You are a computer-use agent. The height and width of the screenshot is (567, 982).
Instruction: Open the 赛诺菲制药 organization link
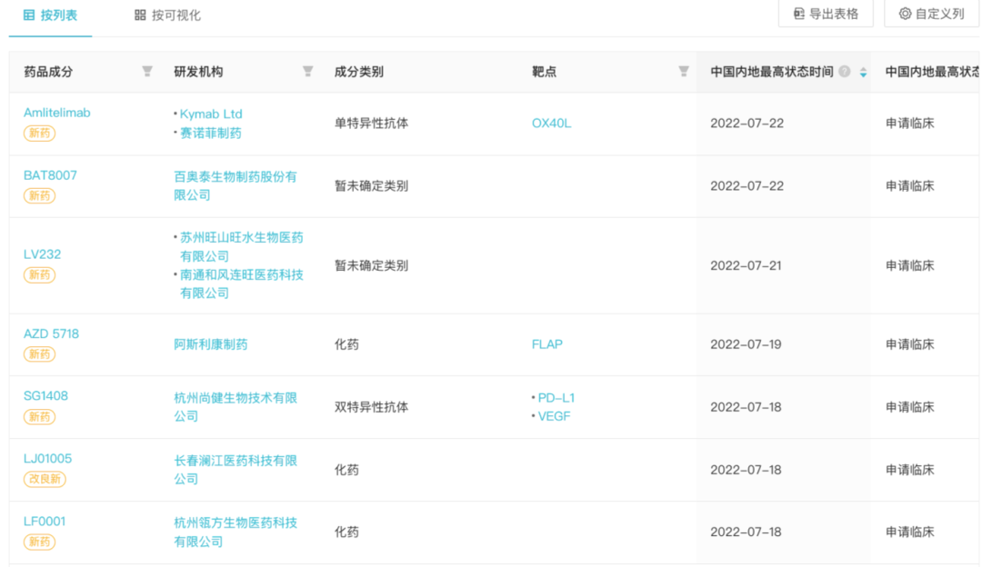pos(210,133)
